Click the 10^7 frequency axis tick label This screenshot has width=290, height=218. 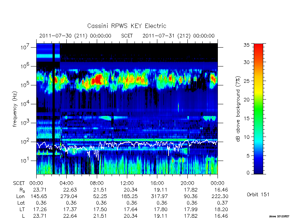pos(25,47)
